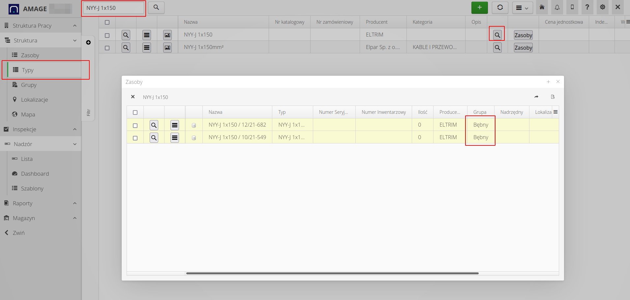Tick checkbox for NYY-J 1x150 / 12/21-682
630x300 pixels.
(x=135, y=125)
